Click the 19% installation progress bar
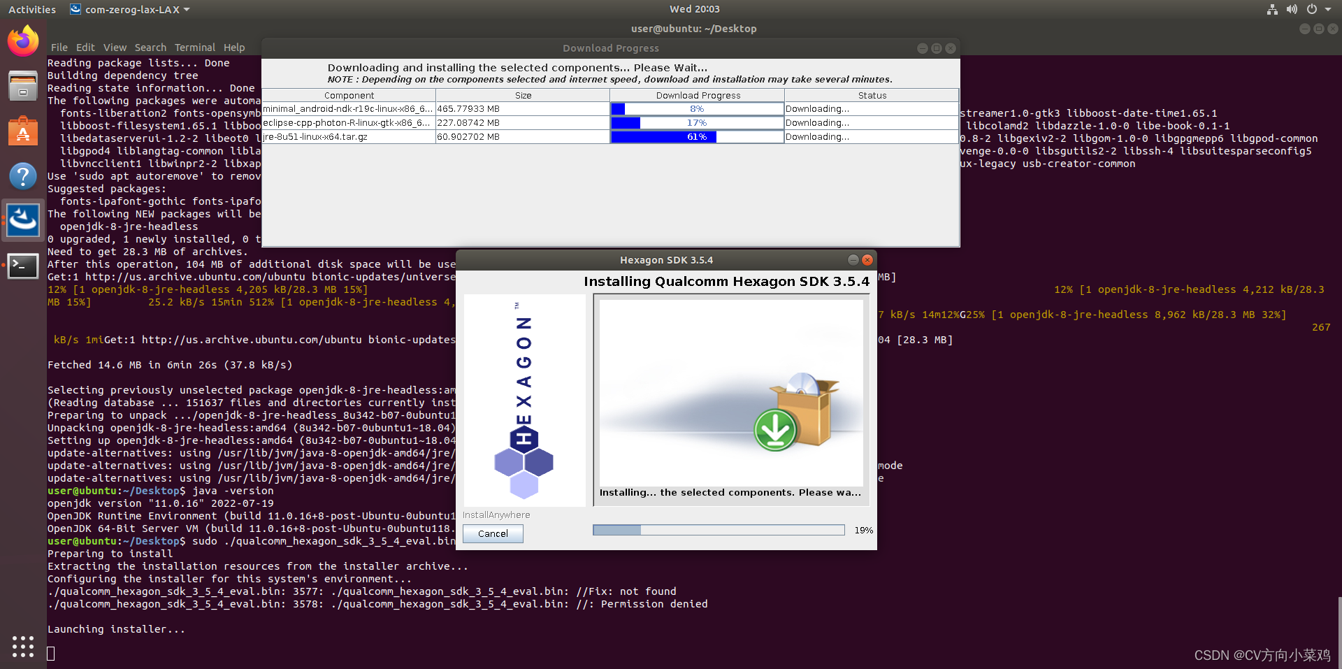 [x=718, y=530]
